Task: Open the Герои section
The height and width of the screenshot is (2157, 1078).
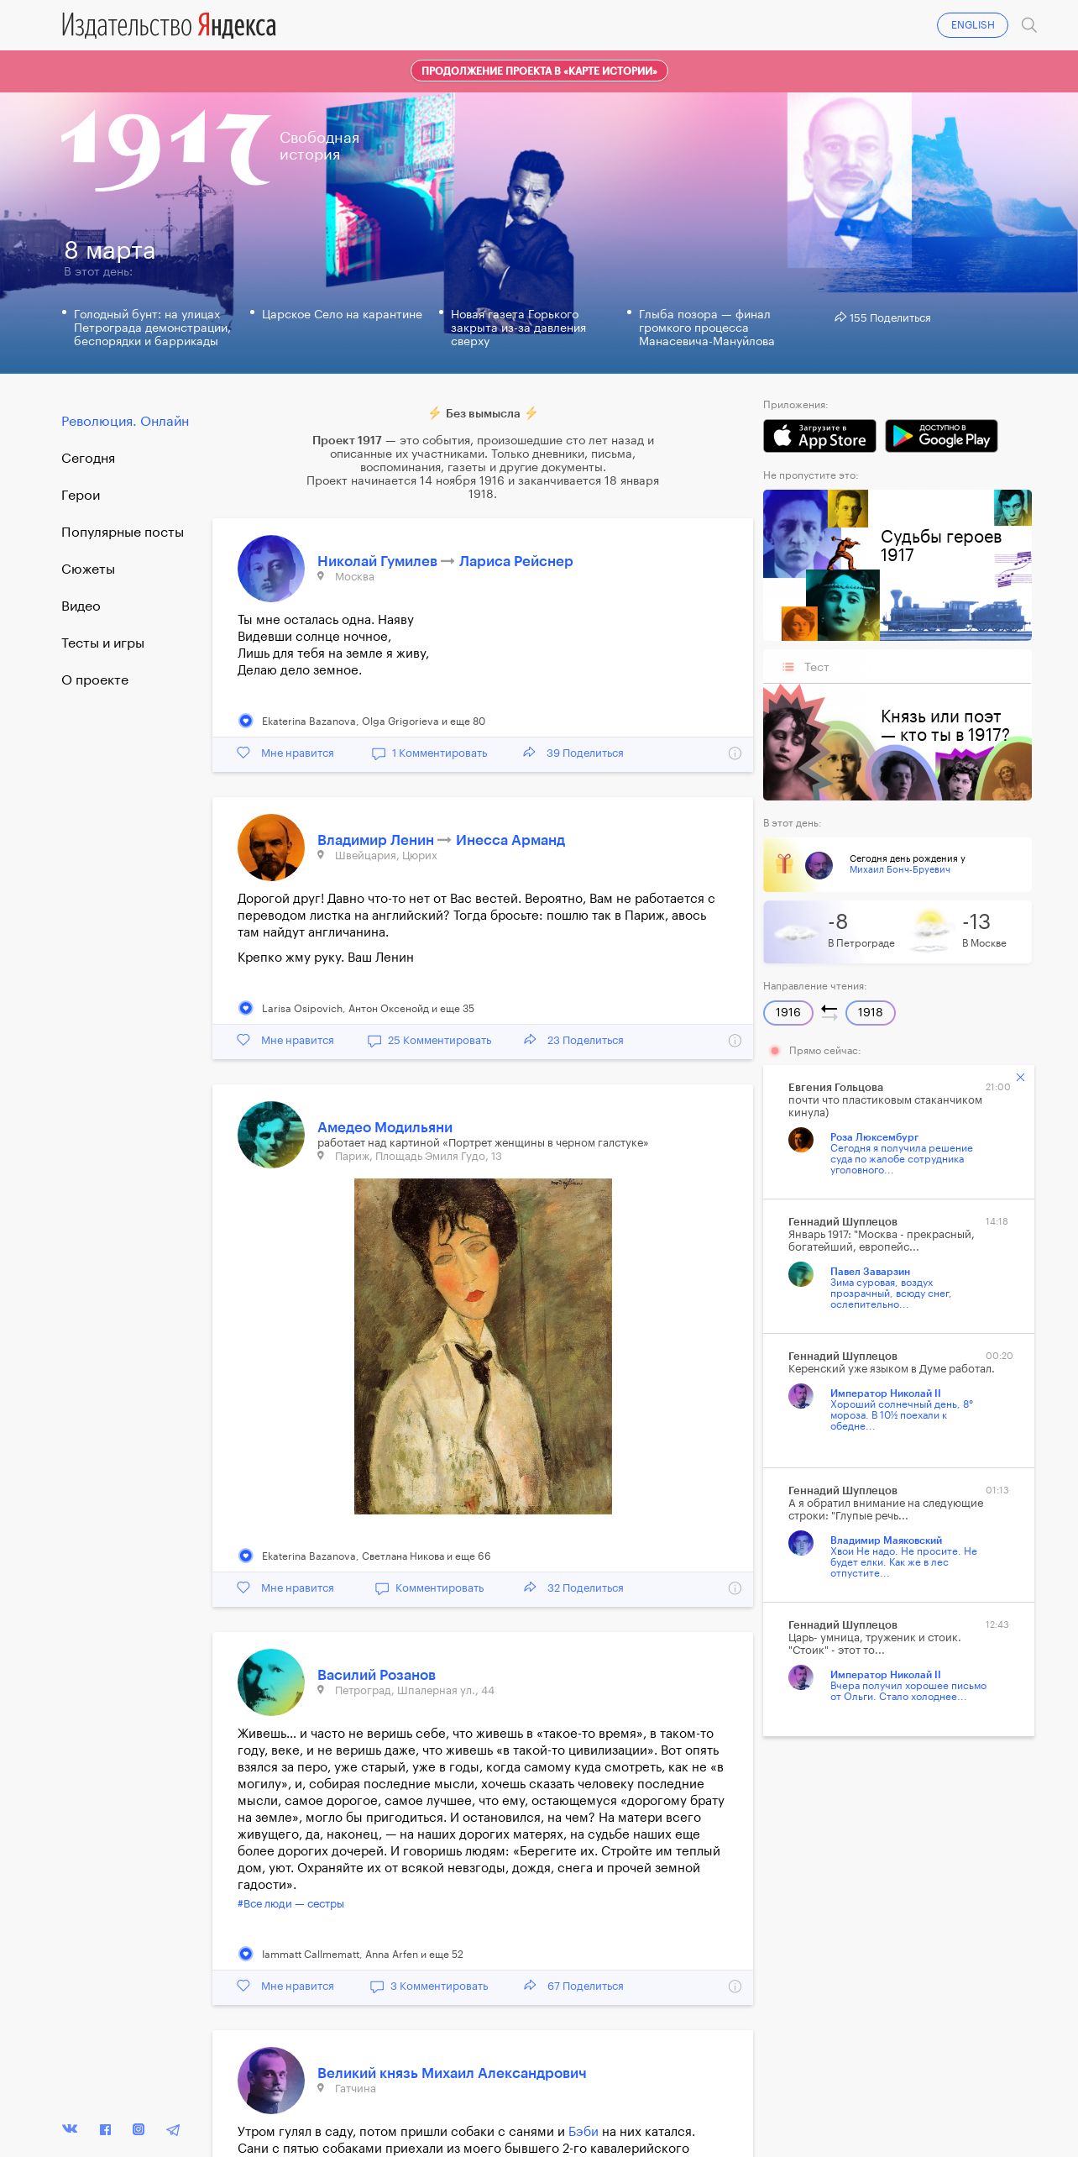Action: pyautogui.click(x=81, y=496)
